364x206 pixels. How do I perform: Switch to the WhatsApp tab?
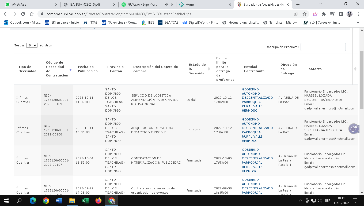pyautogui.click(x=29, y=5)
